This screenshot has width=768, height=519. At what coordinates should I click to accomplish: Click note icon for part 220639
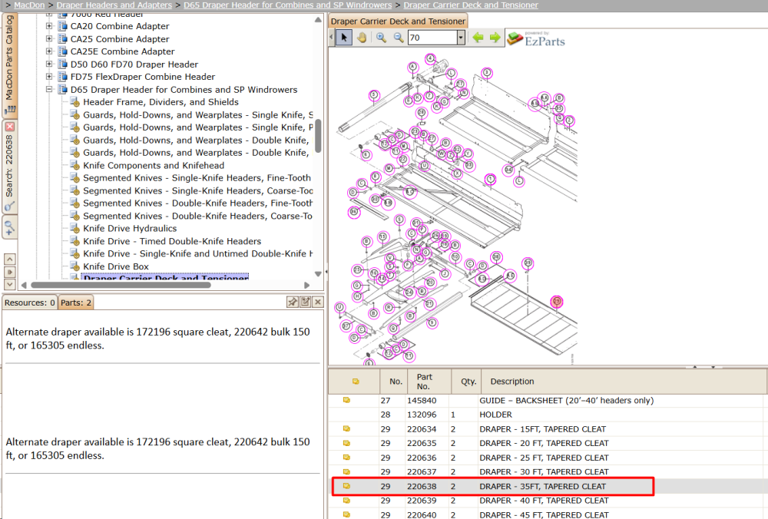click(346, 501)
